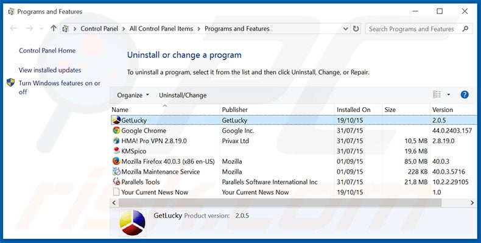
Task: Click the large GetLucky icon in details pane
Action: point(133,222)
